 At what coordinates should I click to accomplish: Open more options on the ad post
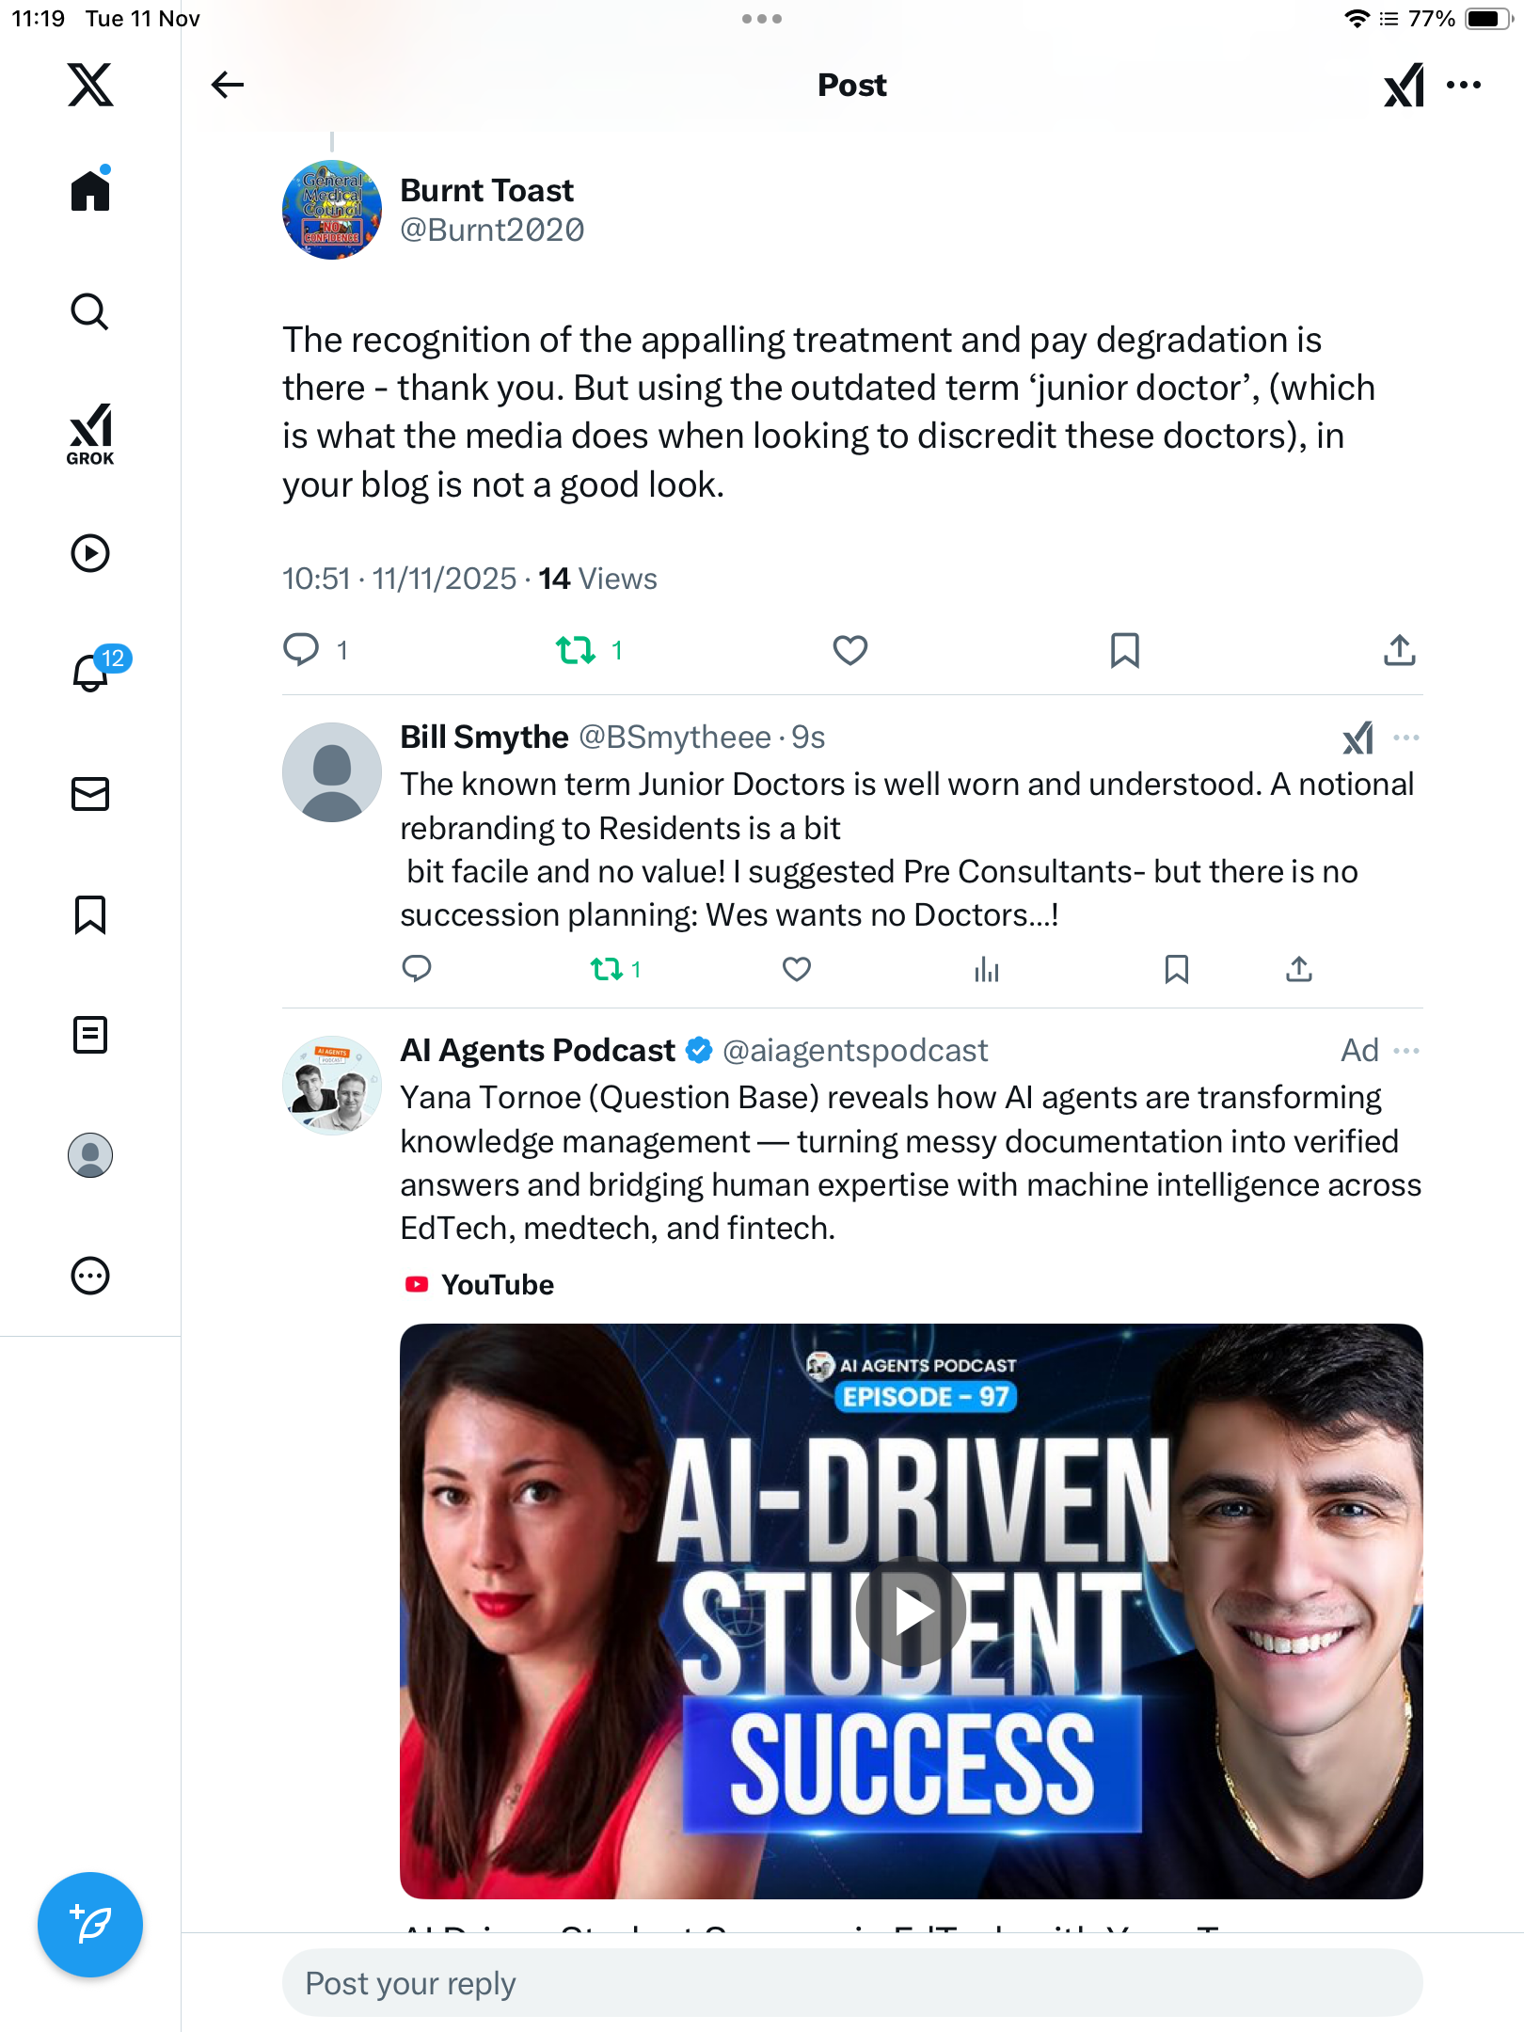(x=1405, y=1051)
